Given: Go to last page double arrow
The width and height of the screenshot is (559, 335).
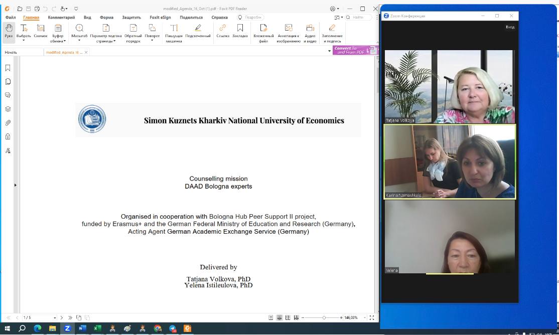Looking at the screenshot, I should pyautogui.click(x=70, y=317).
